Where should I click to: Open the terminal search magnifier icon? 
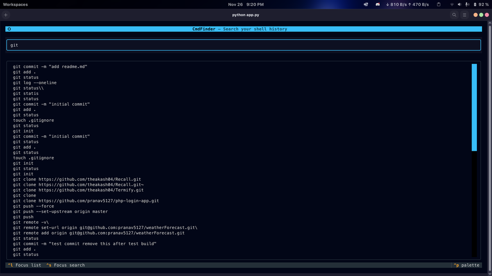pos(454,15)
